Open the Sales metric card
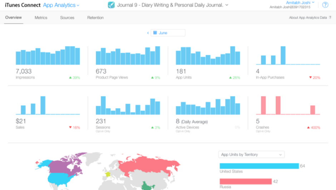 pyautogui.click(x=48, y=113)
